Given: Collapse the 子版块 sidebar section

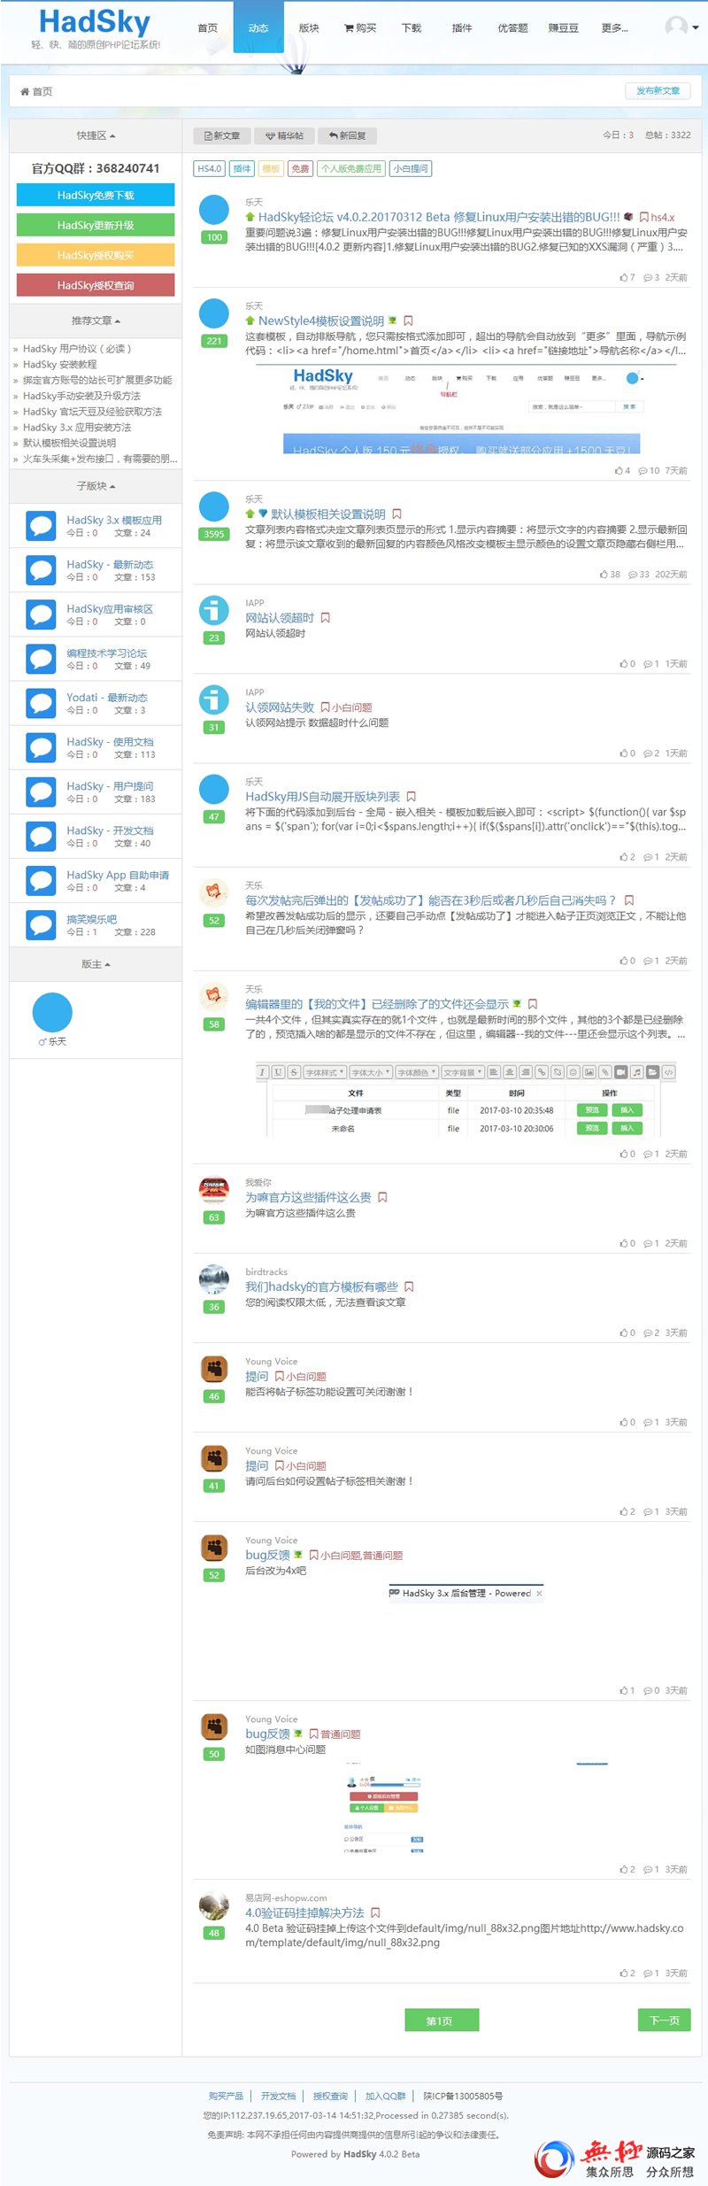Looking at the screenshot, I should [96, 486].
